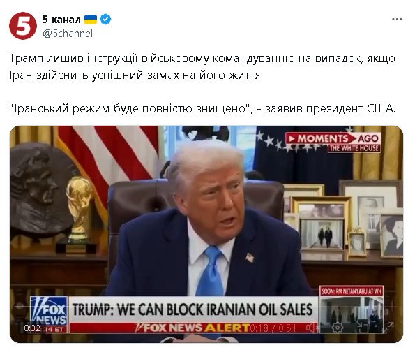The height and width of the screenshot is (350, 408).
Task: Open the 5 канал profile avatar
Action: tap(22, 26)
